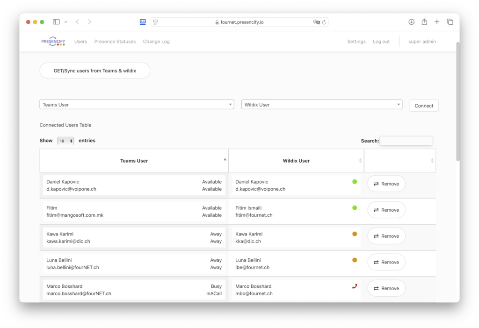The height and width of the screenshot is (328, 479).
Task: Open the Share menu
Action: (424, 21)
